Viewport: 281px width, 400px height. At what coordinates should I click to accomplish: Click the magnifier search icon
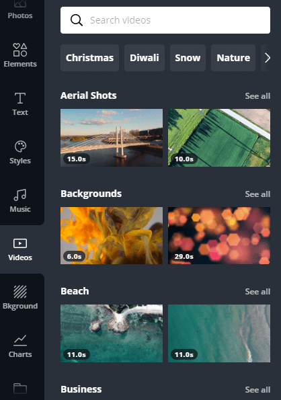[x=77, y=20]
